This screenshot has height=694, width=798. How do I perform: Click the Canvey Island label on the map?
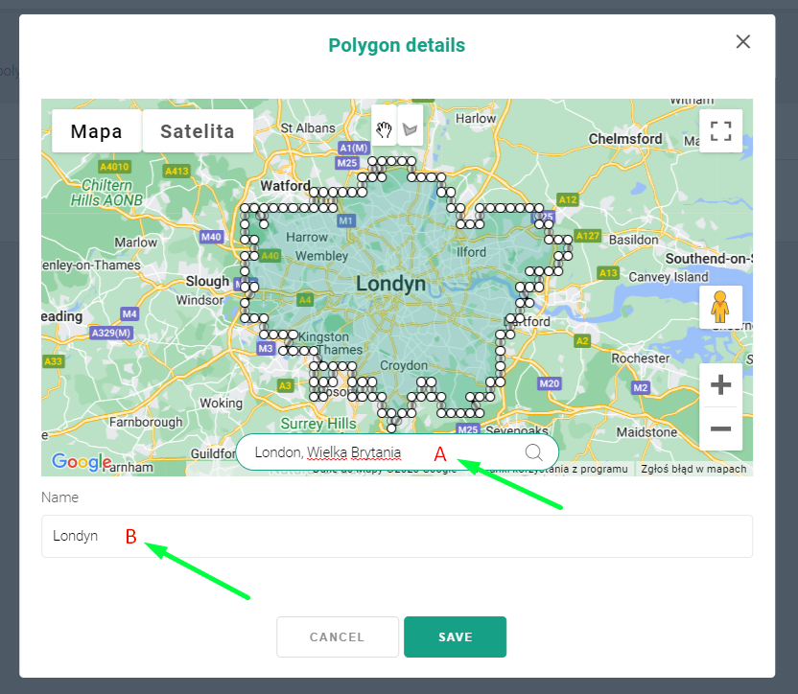click(x=669, y=277)
